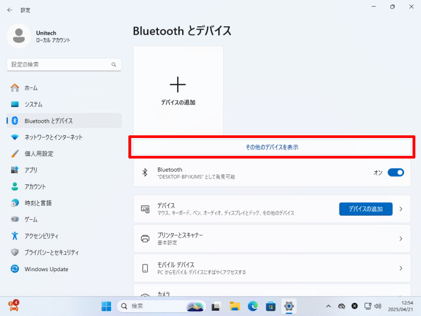
Task: Click the taskbar 検索 box
Action: pos(162,306)
